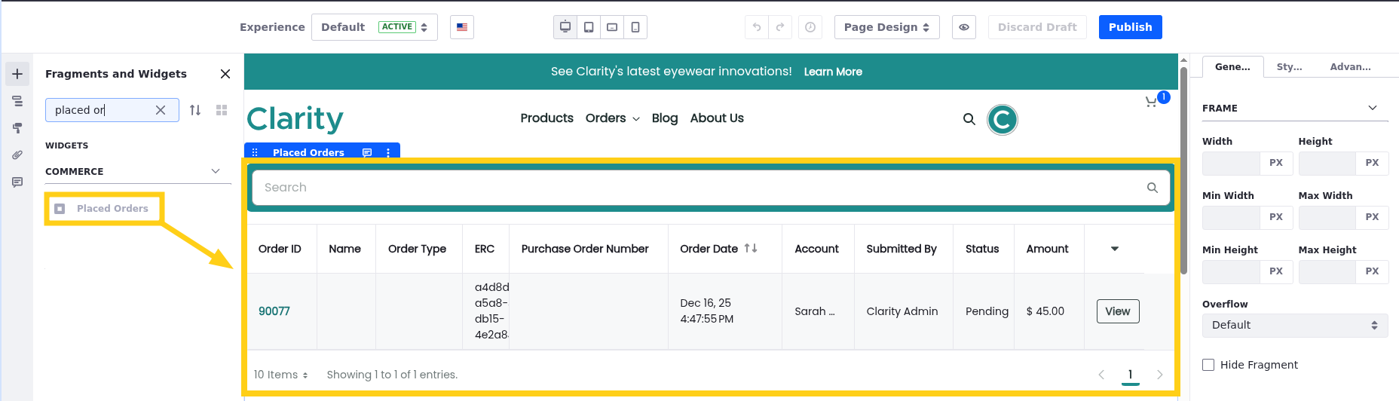Image resolution: width=1399 pixels, height=401 pixels.
Task: Go to previous page chevron
Action: 1101,375
